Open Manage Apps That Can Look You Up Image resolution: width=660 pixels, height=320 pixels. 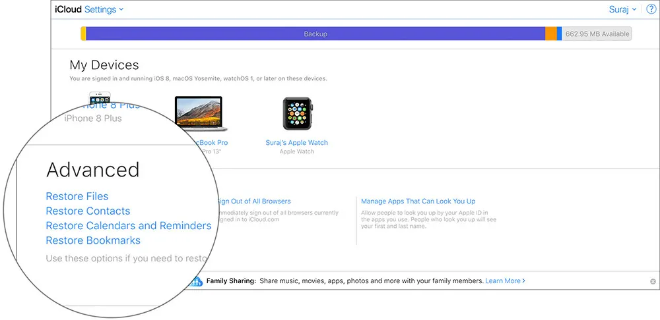point(418,201)
